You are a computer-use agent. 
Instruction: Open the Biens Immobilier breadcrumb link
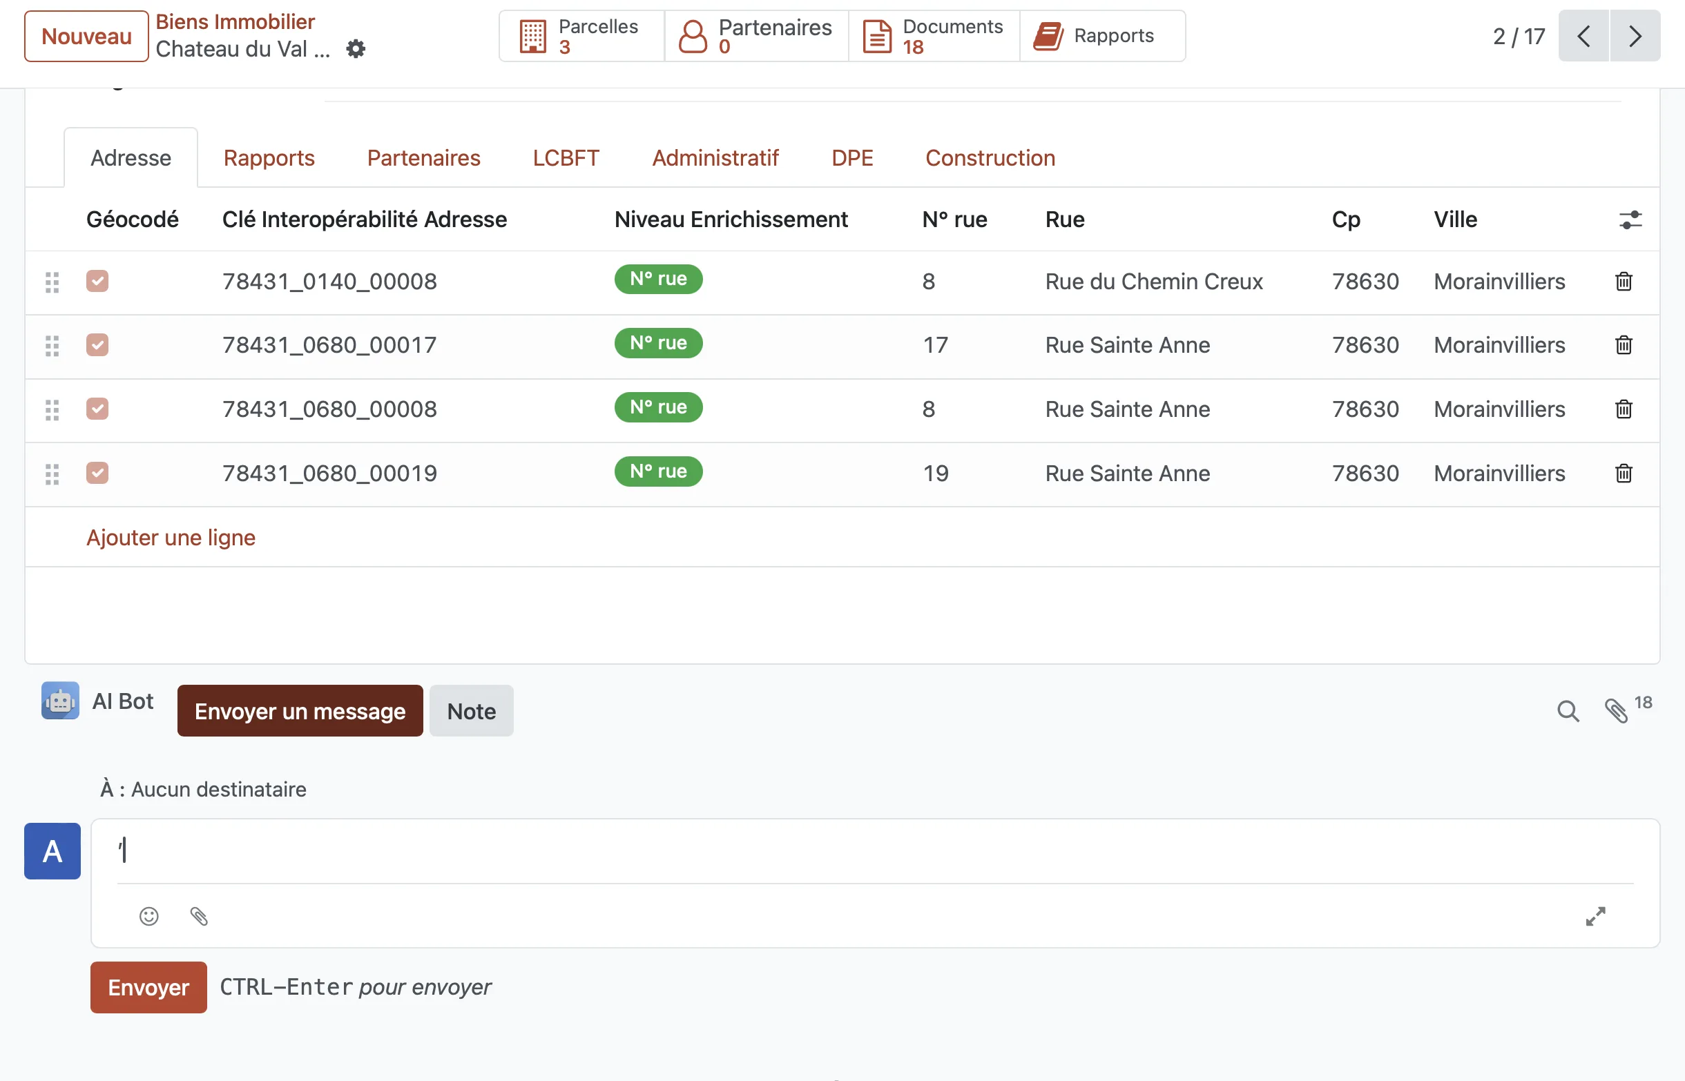pyautogui.click(x=235, y=22)
